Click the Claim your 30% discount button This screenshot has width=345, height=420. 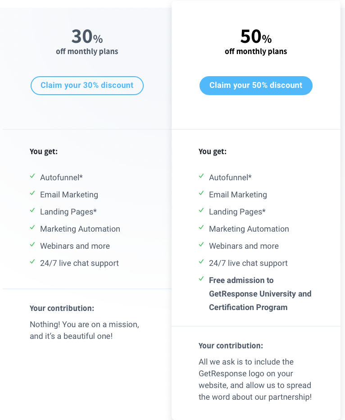(87, 86)
